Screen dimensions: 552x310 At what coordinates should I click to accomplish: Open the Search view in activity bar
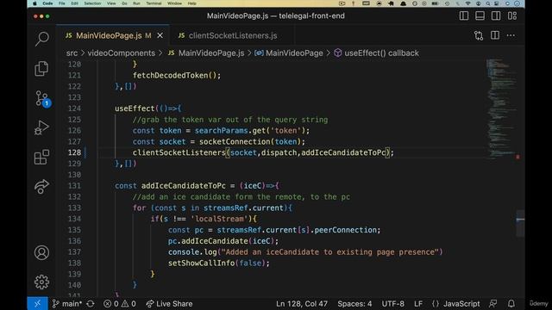coord(41,39)
